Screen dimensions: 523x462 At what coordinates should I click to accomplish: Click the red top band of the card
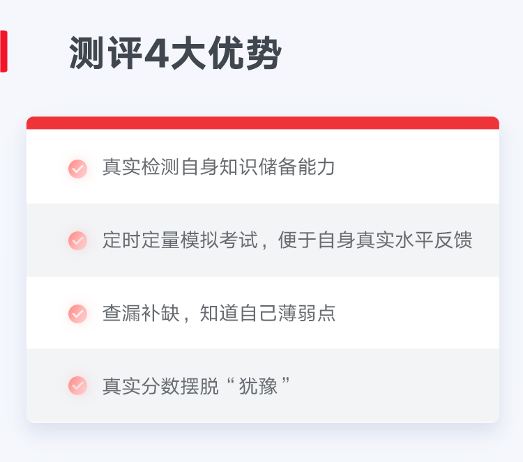263,123
